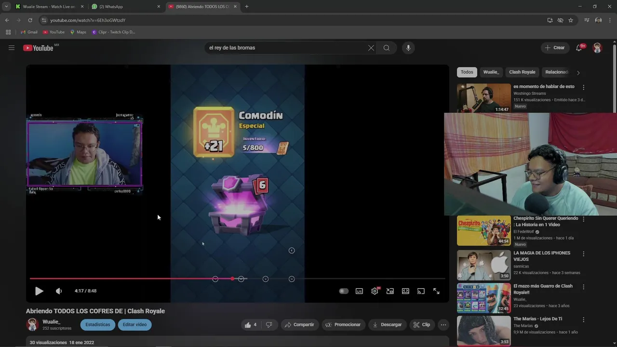Open media controls icon in Chrome toolbar

587,20
